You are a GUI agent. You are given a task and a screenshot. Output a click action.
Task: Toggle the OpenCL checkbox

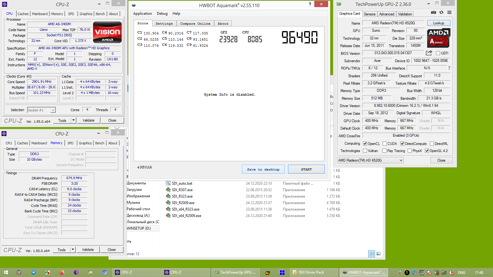click(x=365, y=144)
